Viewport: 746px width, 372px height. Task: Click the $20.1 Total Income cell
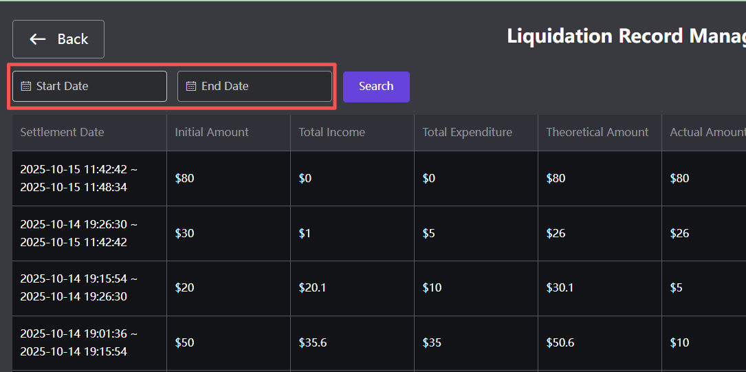[312, 287]
